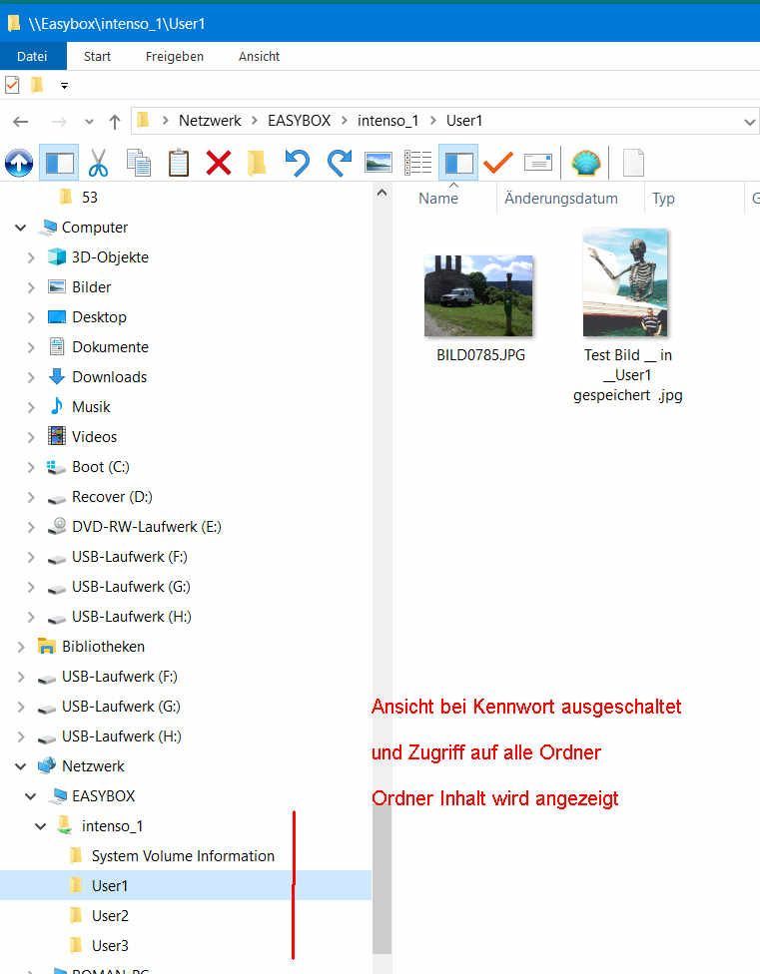Expand the Boot (C:) drive node
This screenshot has width=760, height=974.
tap(30, 467)
